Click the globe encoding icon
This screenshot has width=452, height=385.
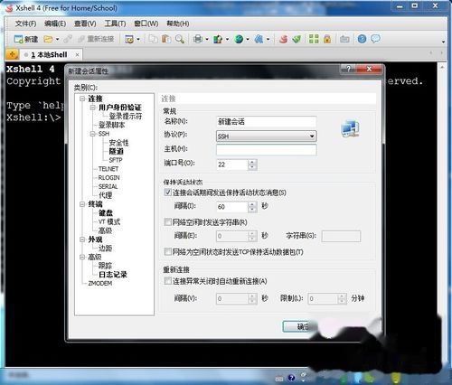(239, 39)
